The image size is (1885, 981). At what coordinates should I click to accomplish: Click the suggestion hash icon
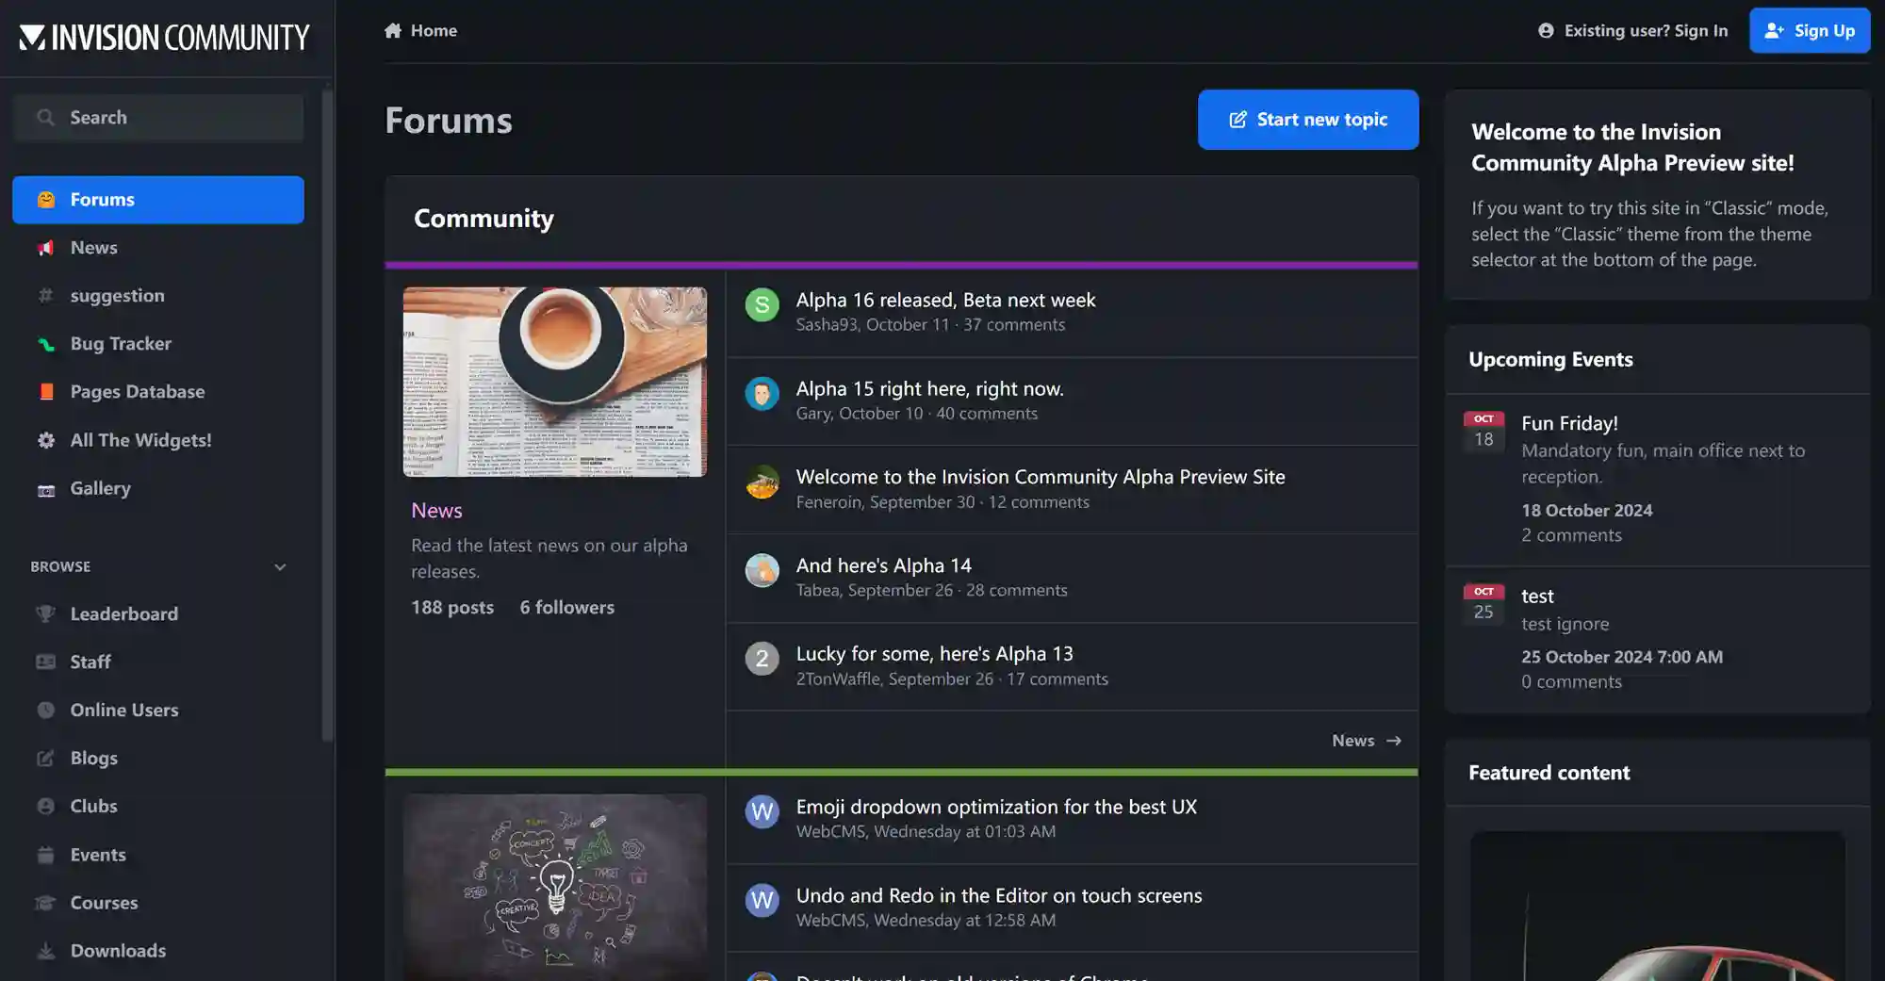[45, 296]
